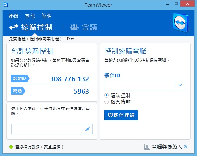The width and height of the screenshot is (197, 156).
Task: Click the 夥伴ID label
Action: tap(112, 75)
